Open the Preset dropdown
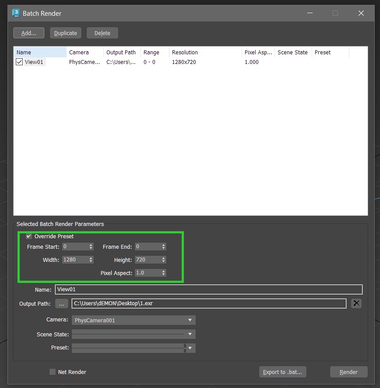380x388 pixels. pos(134,348)
